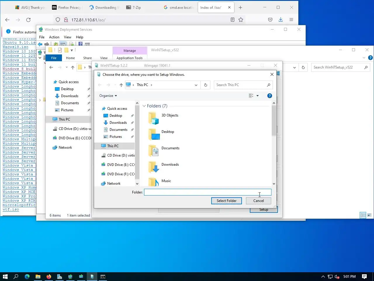Select Downloads in dialog navigation tree

click(x=118, y=123)
